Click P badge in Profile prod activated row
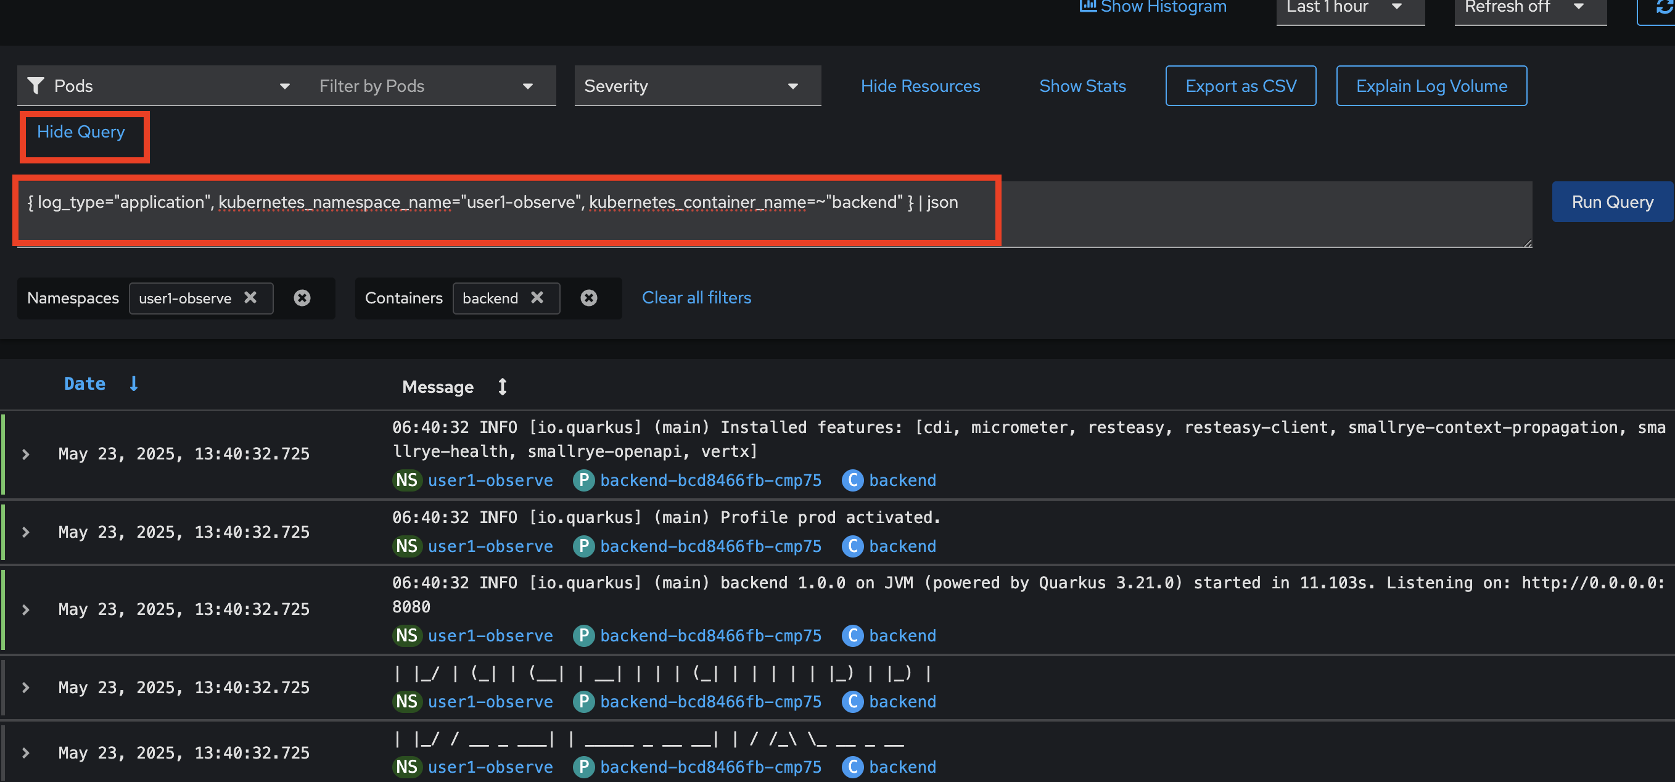The height and width of the screenshot is (782, 1675). coord(583,546)
